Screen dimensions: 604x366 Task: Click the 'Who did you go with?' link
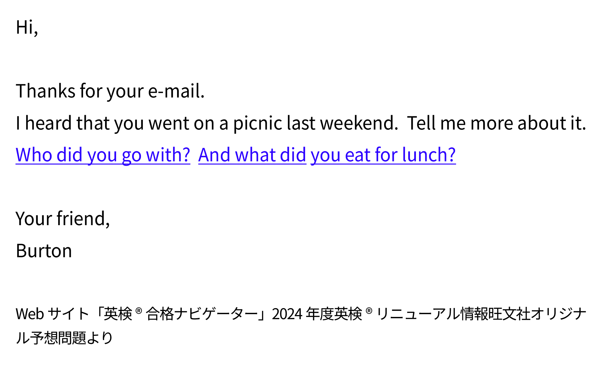(103, 155)
